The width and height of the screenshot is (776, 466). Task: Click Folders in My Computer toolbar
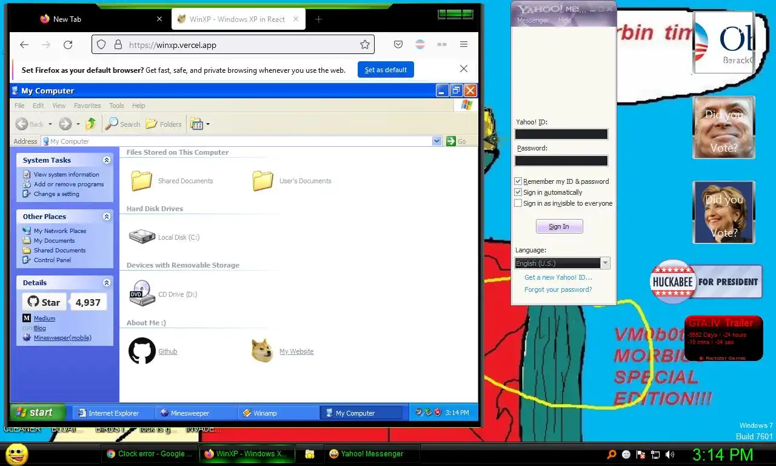164,124
